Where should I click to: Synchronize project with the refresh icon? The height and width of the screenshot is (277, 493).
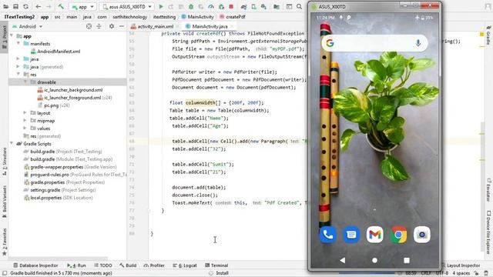coord(25,6)
